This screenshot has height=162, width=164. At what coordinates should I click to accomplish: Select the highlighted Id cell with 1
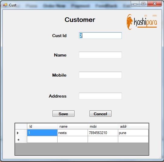coord(42,133)
